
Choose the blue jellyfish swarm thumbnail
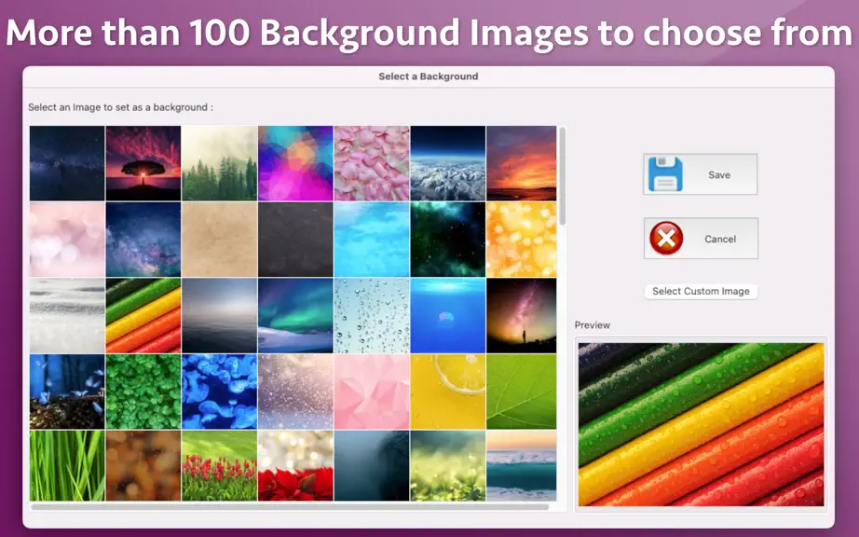(x=219, y=392)
